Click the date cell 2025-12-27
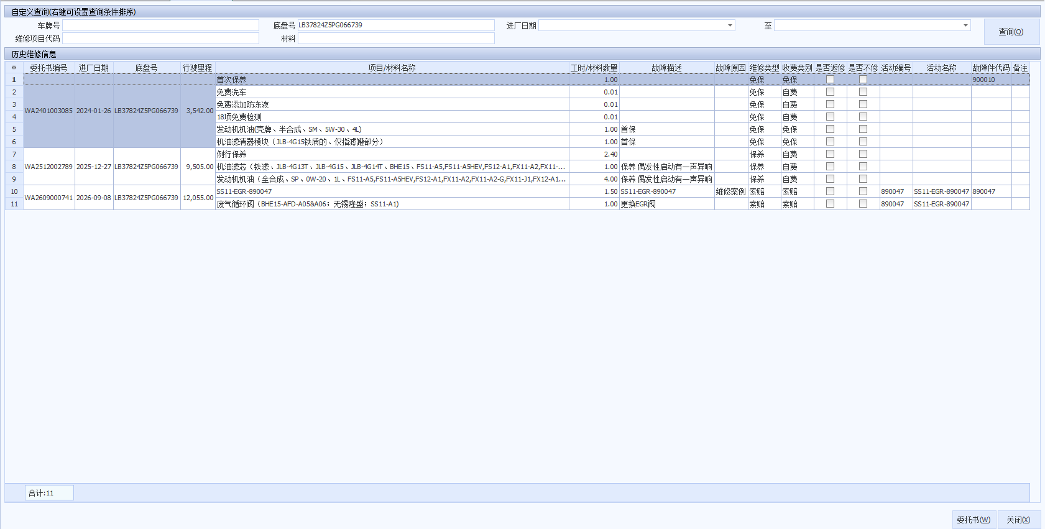Viewport: 1045px width, 529px height. tap(94, 167)
